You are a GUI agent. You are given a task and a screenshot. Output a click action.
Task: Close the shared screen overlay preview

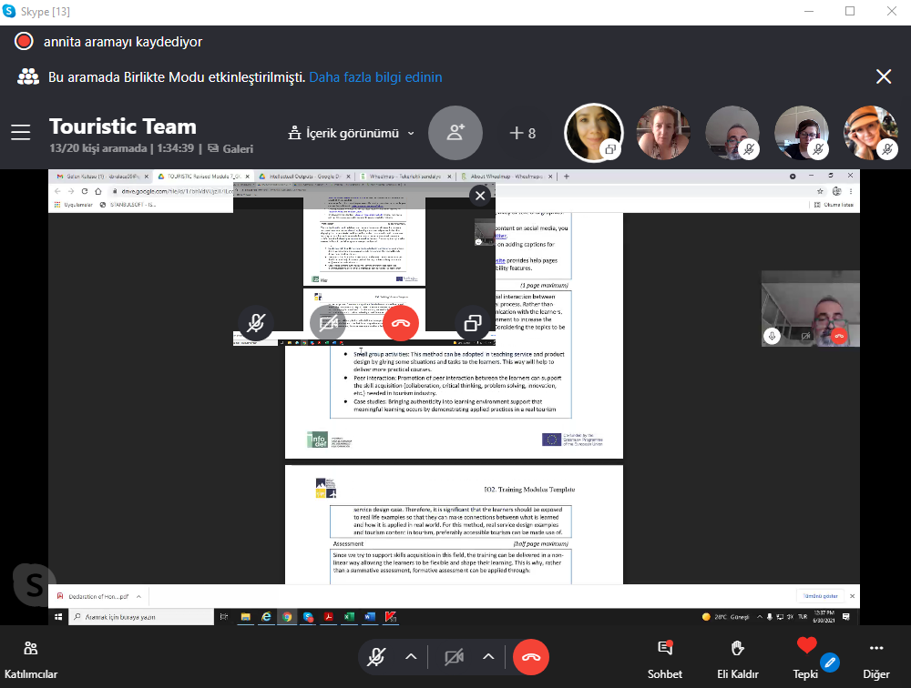tap(480, 196)
